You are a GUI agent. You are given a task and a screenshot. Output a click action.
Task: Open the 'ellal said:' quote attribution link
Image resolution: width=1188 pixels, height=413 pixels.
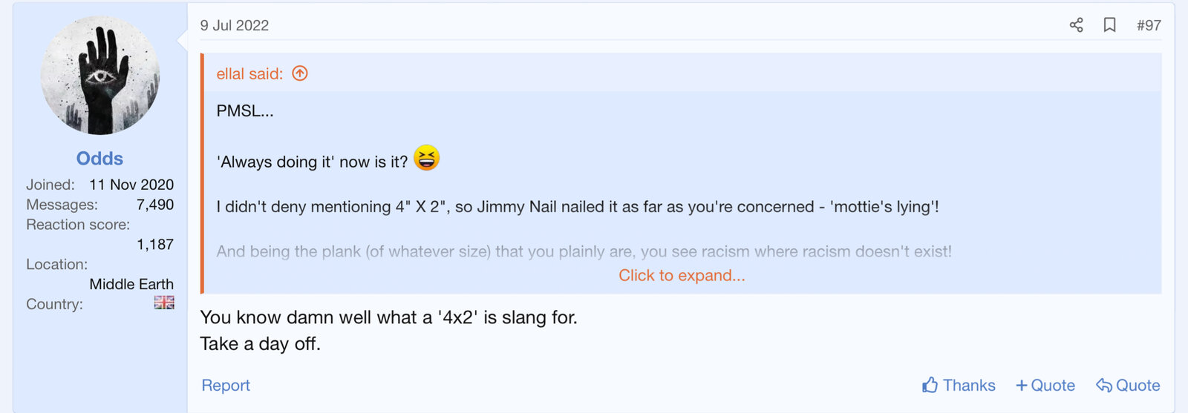pyautogui.click(x=249, y=73)
